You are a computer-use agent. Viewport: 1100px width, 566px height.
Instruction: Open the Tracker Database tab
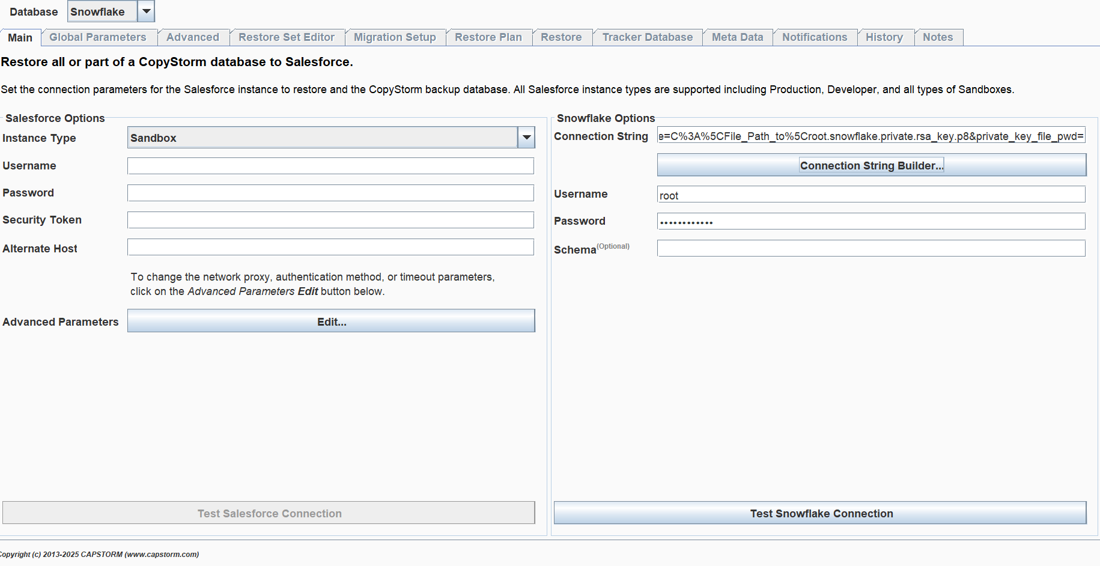pyautogui.click(x=648, y=37)
